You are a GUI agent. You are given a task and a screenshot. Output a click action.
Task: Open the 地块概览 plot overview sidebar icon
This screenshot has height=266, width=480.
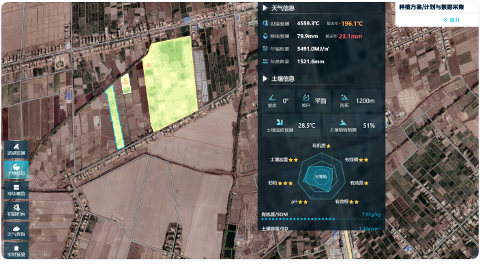(16, 190)
